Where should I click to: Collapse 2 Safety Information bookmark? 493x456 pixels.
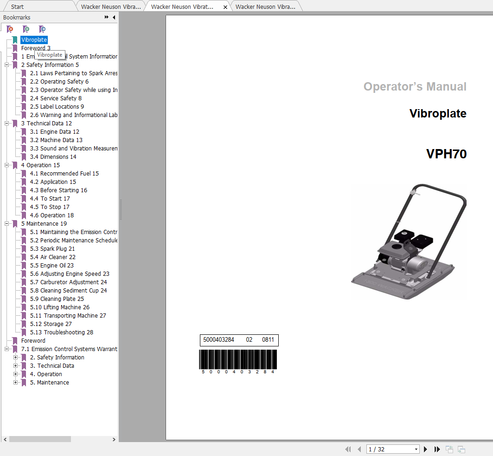6,65
